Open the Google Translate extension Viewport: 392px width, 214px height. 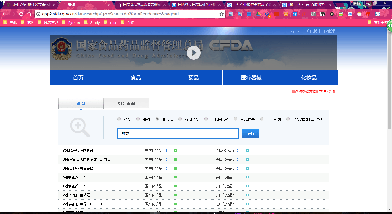pyautogui.click(x=240, y=14)
